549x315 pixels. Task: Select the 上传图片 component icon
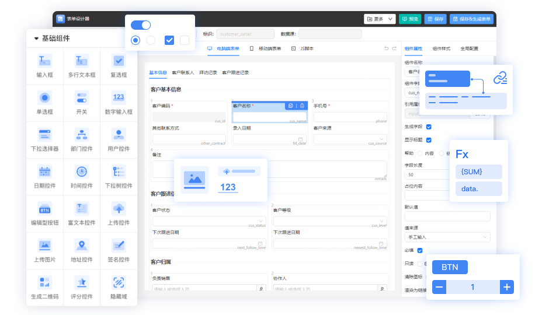45,246
